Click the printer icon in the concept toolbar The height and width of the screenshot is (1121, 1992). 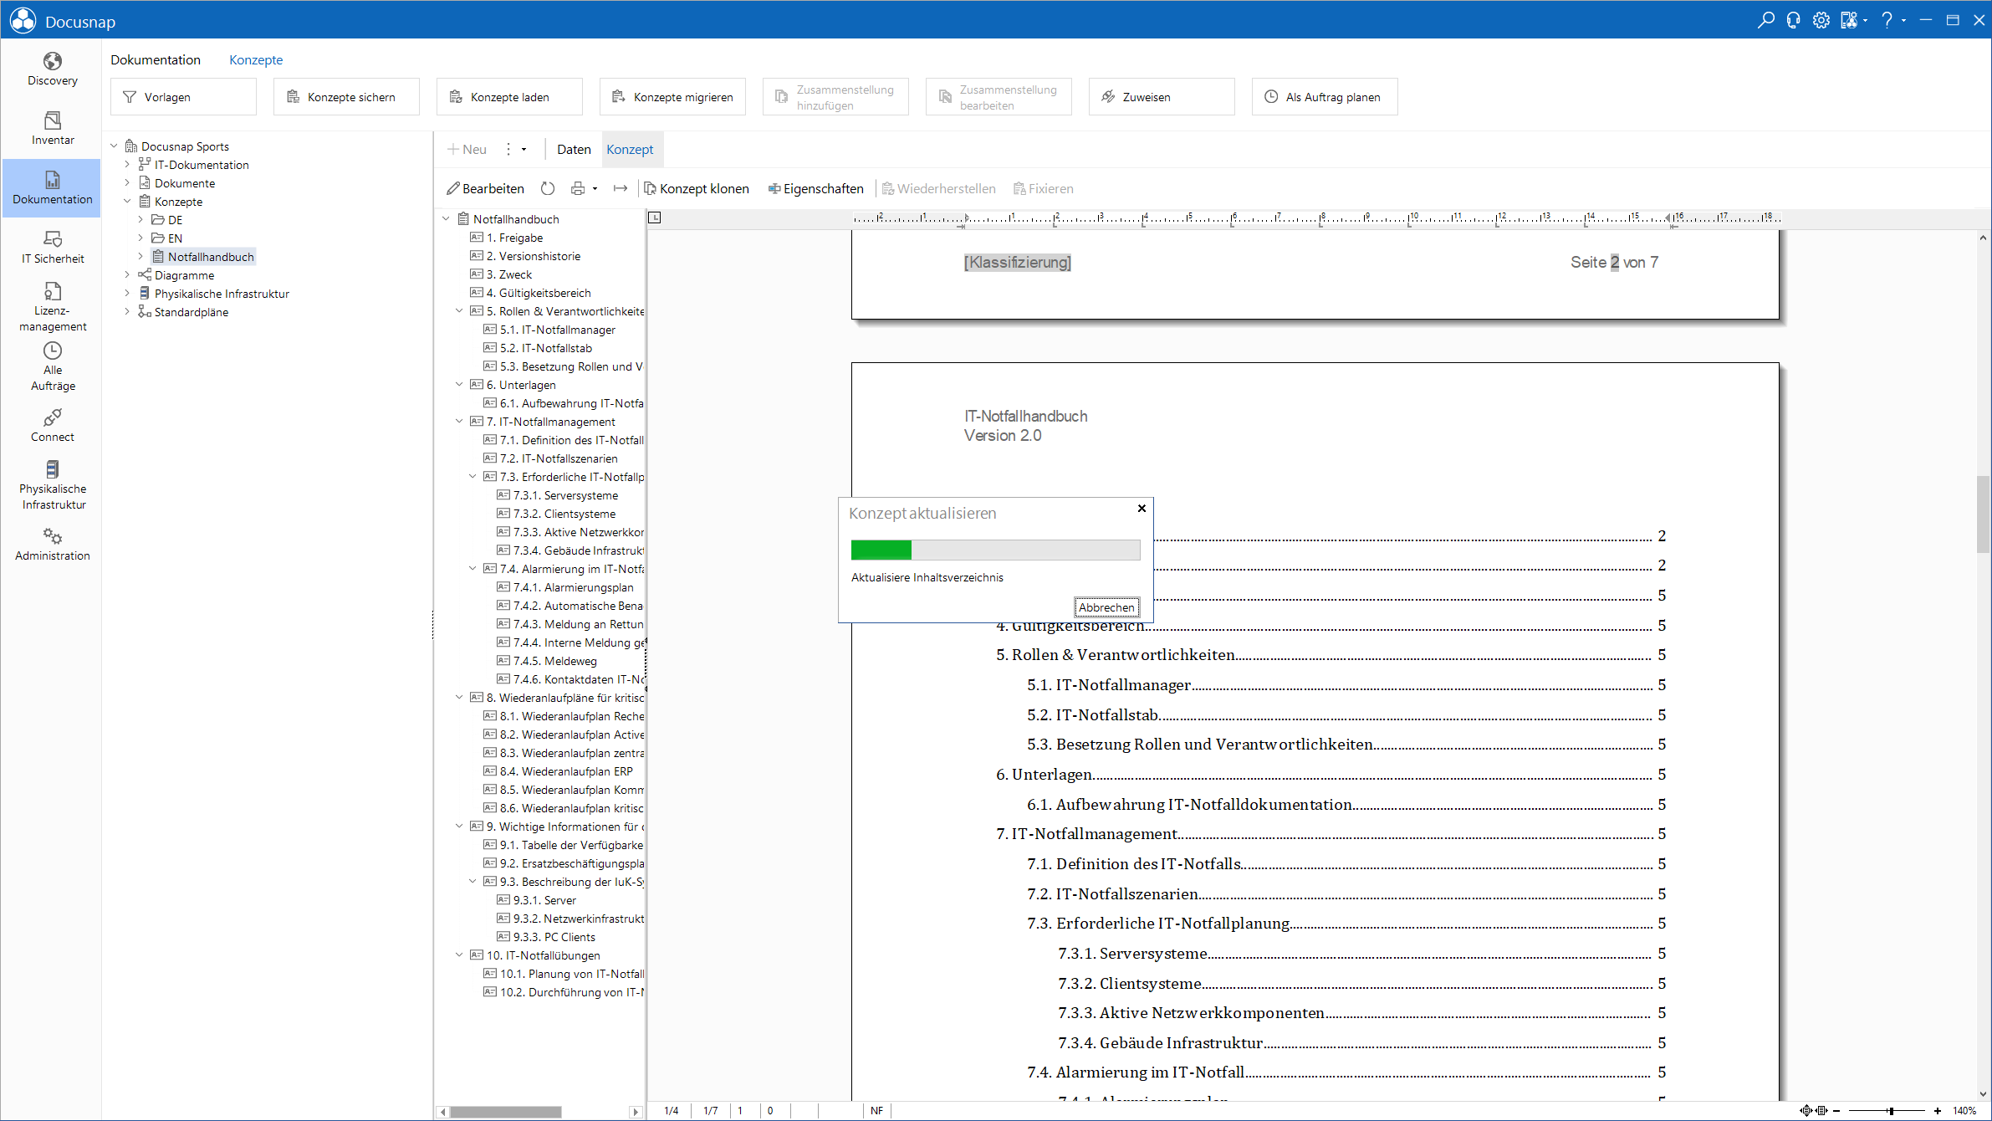[577, 189]
